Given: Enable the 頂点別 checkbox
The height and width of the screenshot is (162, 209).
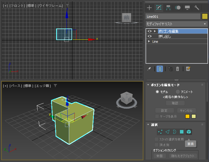Looking at the screenshot, I should (156, 145).
